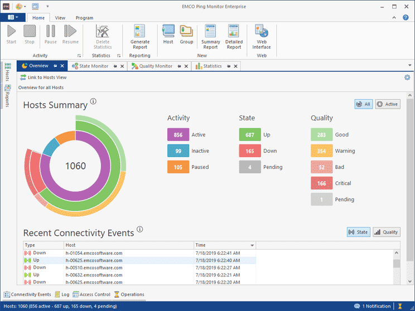This screenshot has height=311, width=415.
Task: Switch events view to Quality
Action: coord(387,232)
